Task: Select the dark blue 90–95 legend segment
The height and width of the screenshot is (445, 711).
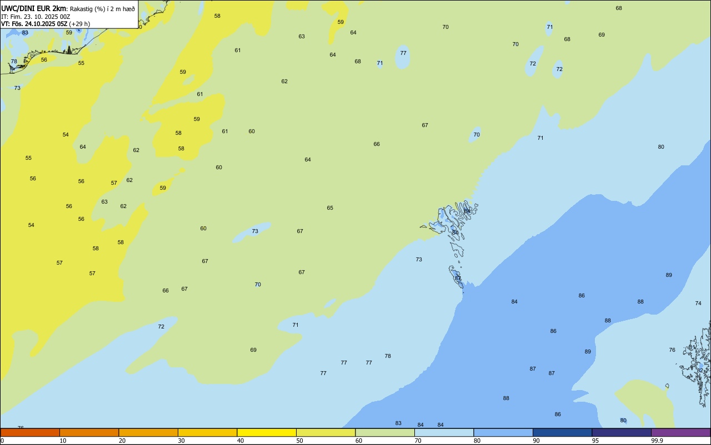Action: [x=562, y=432]
